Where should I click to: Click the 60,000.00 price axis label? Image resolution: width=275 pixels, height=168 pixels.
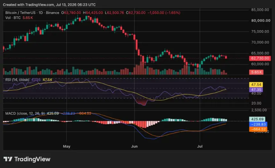click(x=260, y=64)
